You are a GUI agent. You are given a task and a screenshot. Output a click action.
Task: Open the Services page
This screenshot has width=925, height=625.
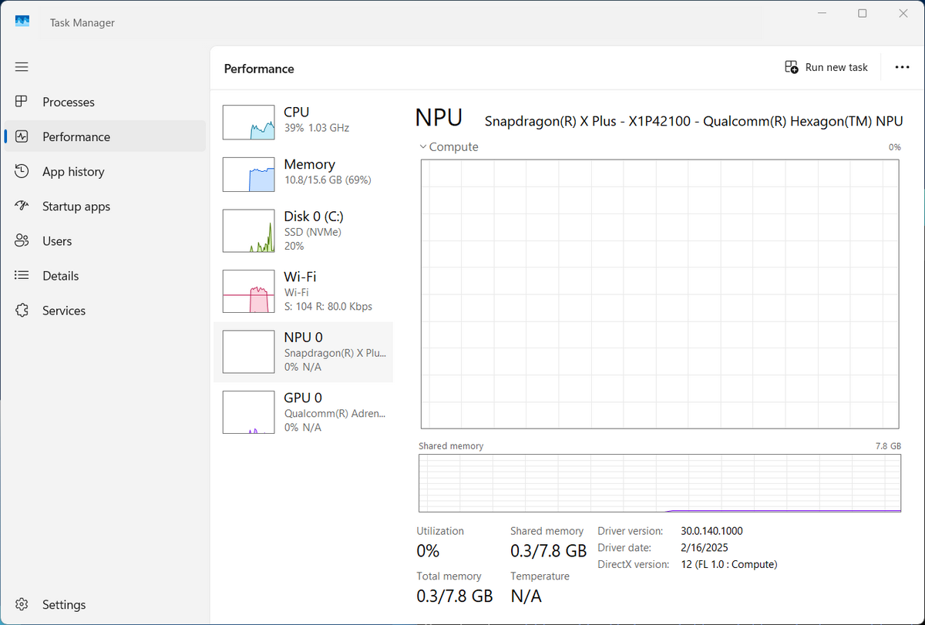[x=105, y=311]
